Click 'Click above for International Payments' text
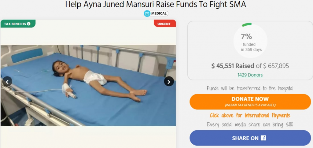The height and width of the screenshot is (148, 313). tap(250, 116)
